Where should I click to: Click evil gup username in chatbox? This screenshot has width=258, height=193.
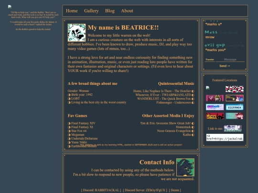tap(215, 45)
